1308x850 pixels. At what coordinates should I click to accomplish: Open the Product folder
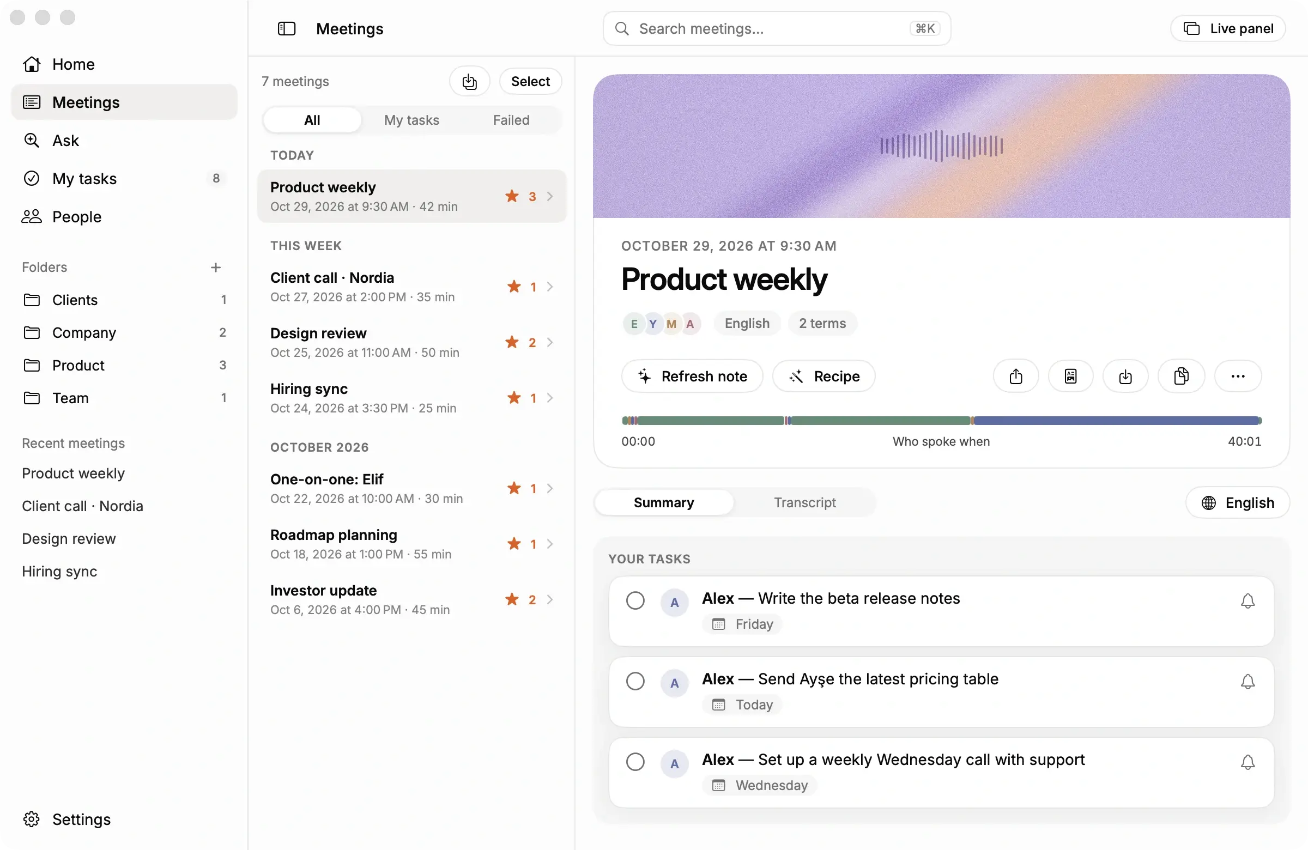coord(124,366)
